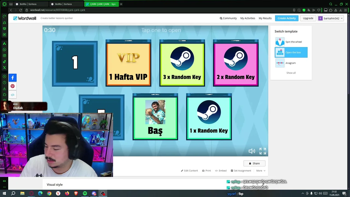Screen dimensions: 350x197
Task: Toggle the green ad-blocker shield
Action: click(304, 10)
